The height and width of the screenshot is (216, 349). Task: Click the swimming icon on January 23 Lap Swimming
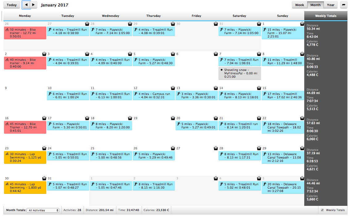[x=7, y=154]
